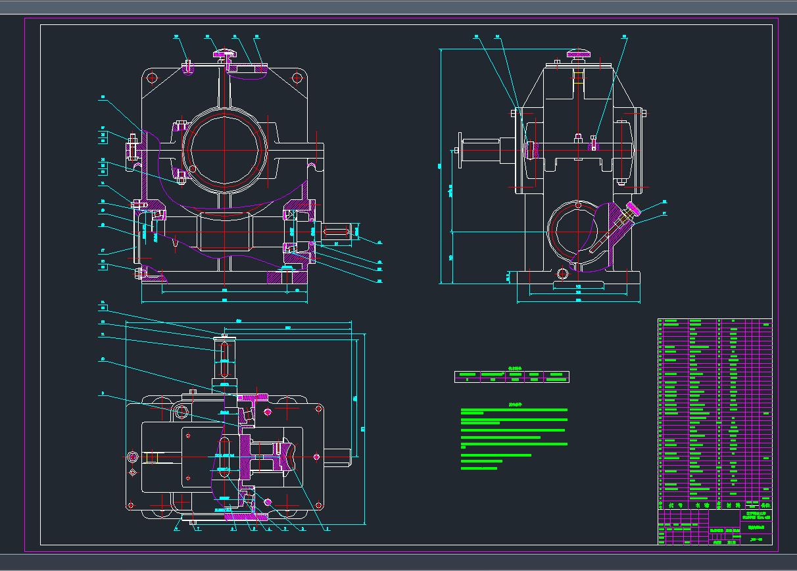
Task: Select the diamond-shaped marker in top view
Action: click(133, 472)
